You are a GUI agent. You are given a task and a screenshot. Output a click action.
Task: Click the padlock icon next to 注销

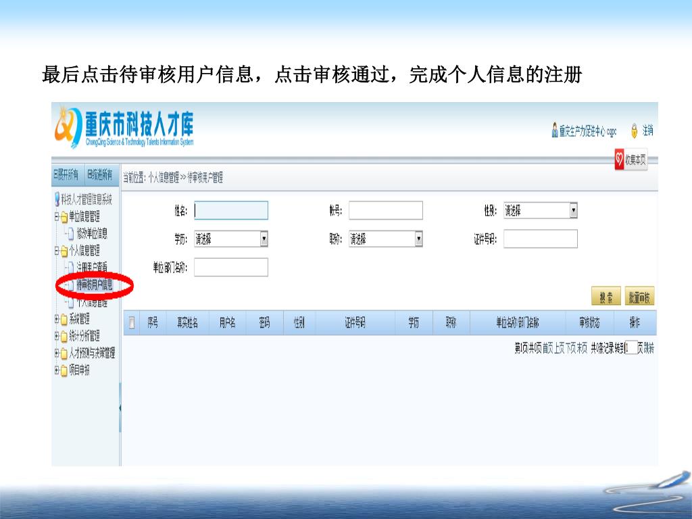tap(634, 130)
